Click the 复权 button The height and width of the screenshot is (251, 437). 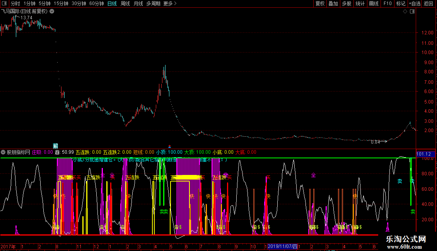320,4
